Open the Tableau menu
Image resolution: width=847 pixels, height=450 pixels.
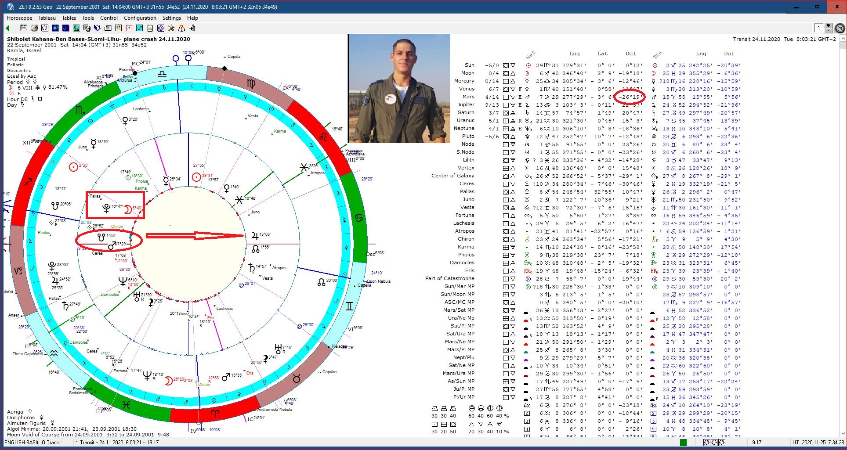(x=47, y=18)
